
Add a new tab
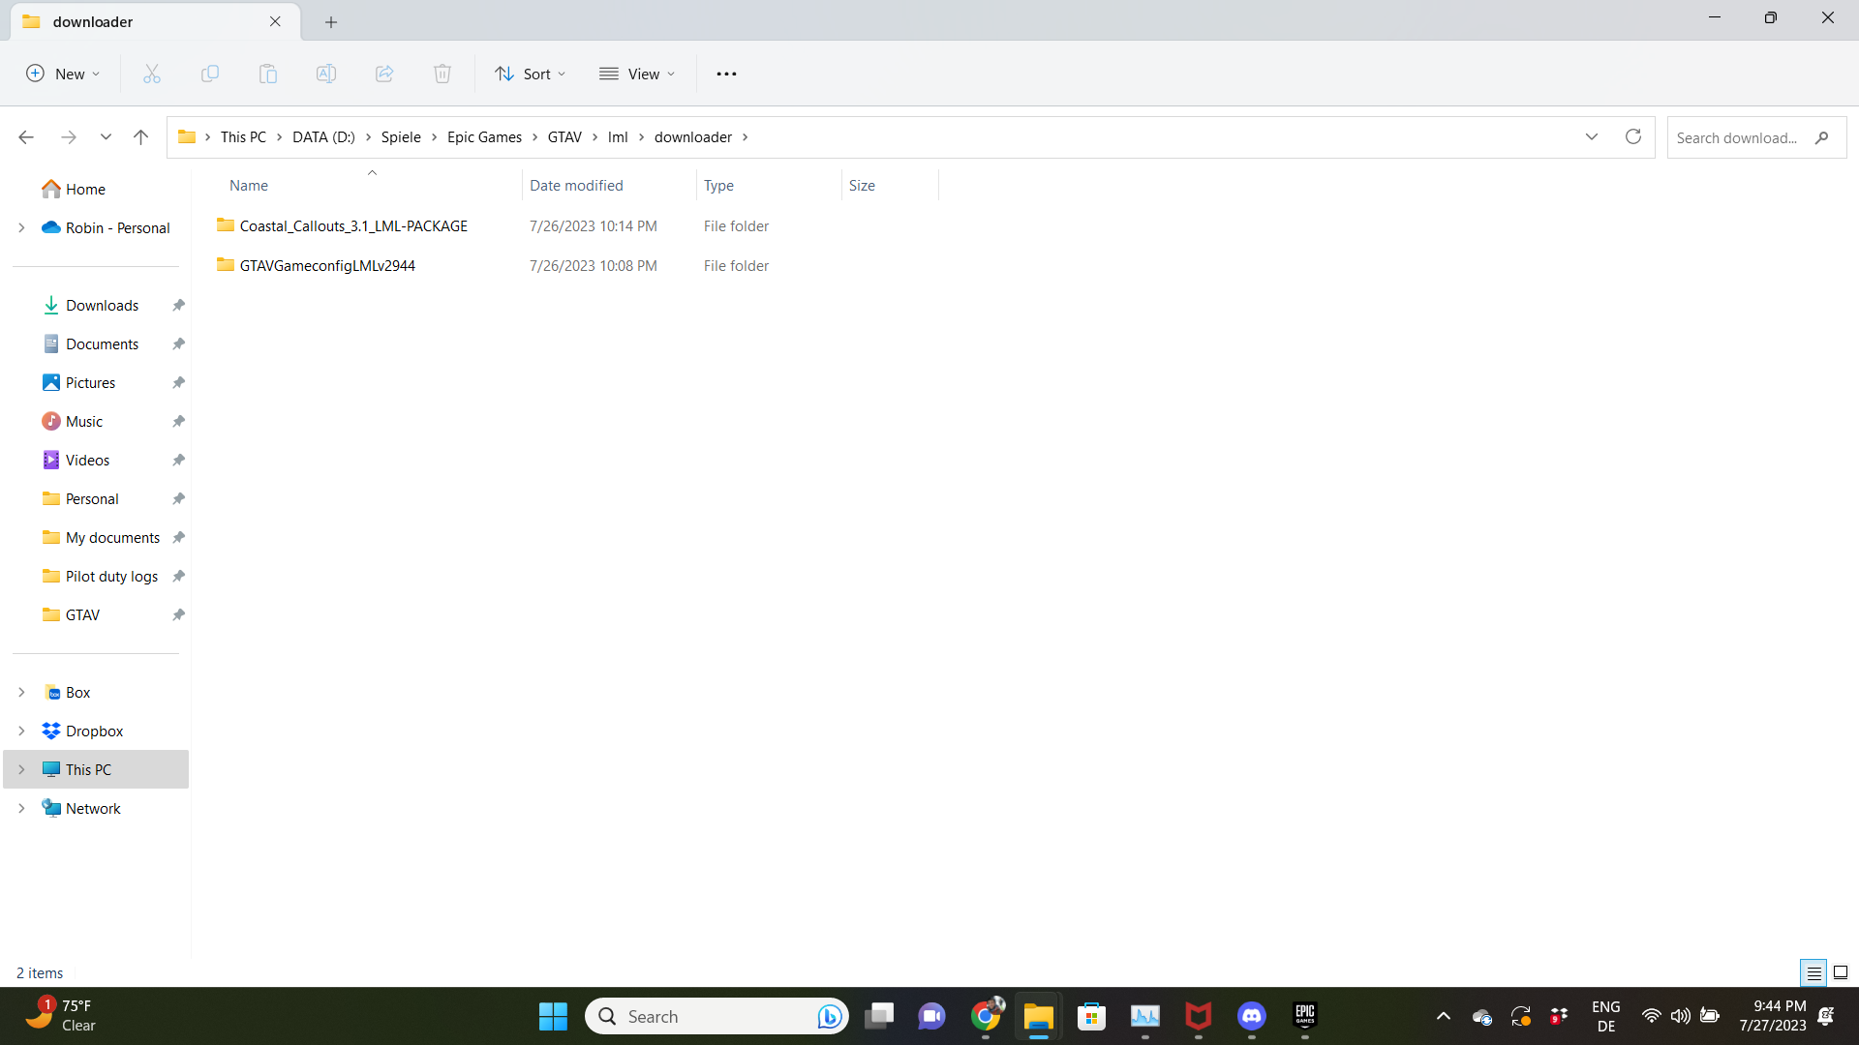pyautogui.click(x=331, y=21)
